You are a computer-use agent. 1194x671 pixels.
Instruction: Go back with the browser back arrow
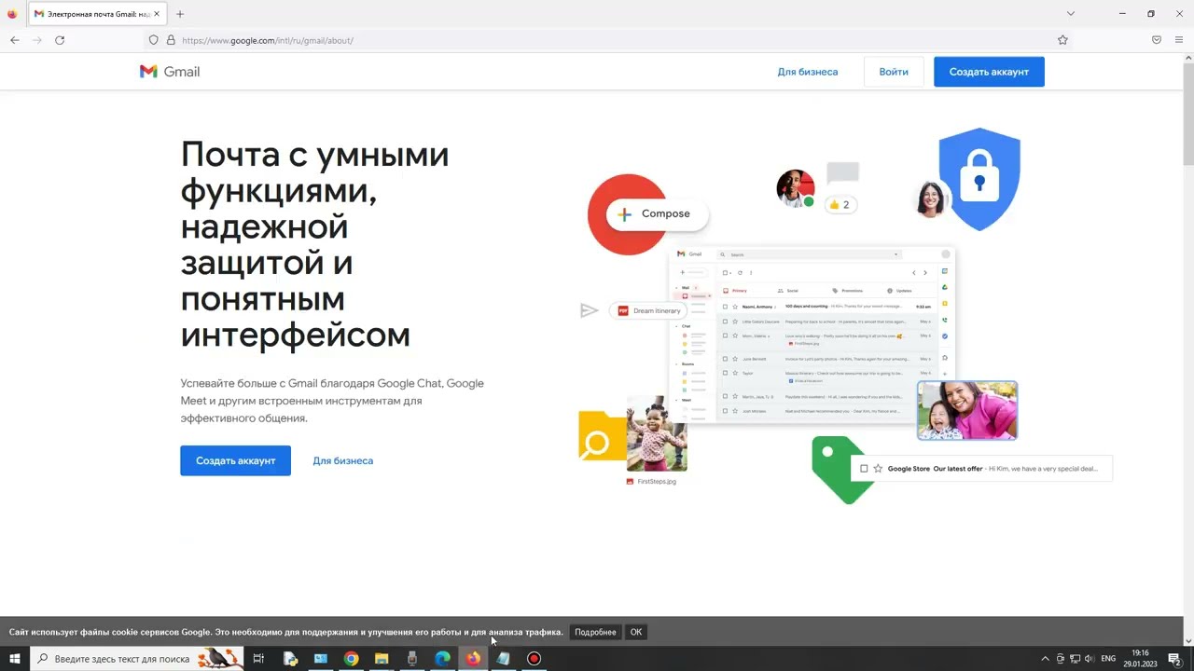pyautogui.click(x=15, y=40)
